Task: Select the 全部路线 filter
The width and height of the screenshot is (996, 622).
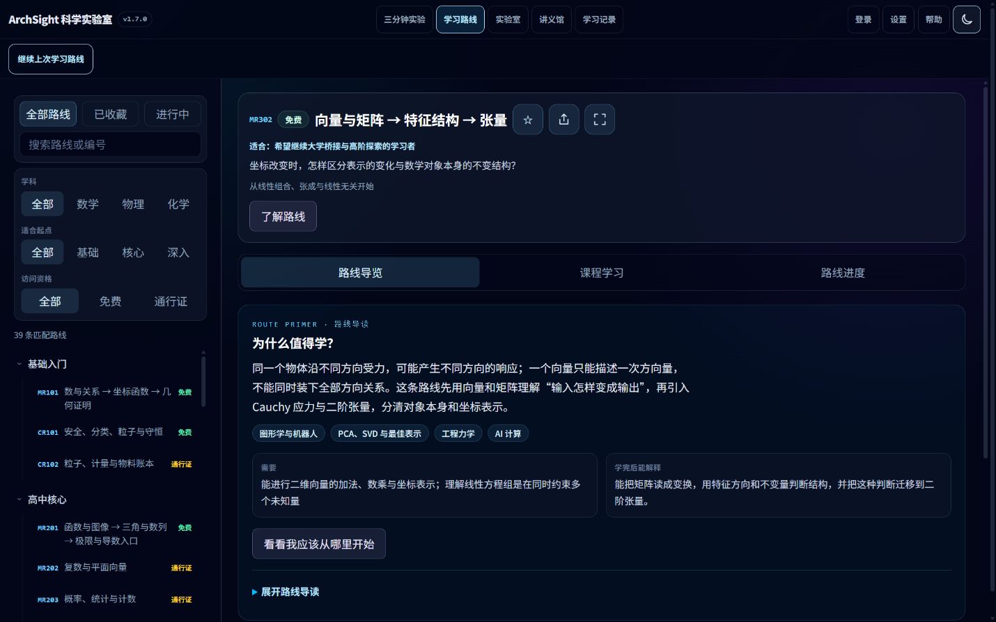Action: (x=48, y=114)
